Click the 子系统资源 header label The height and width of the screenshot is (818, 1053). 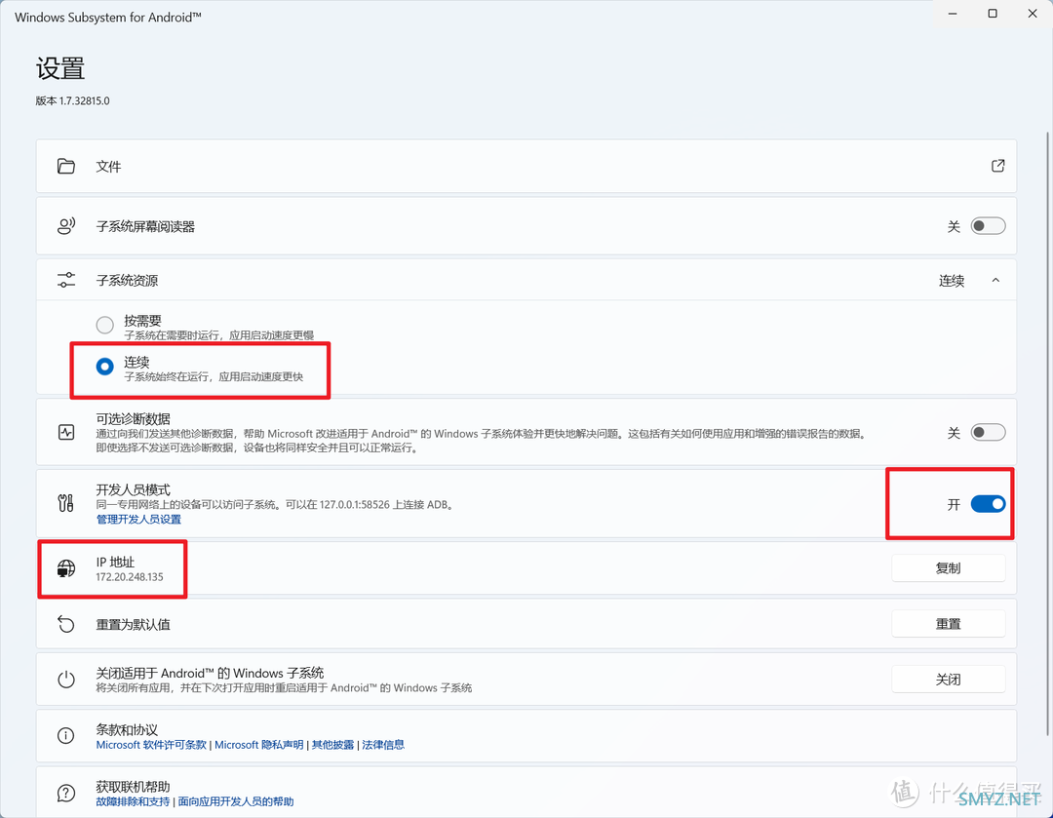(127, 281)
